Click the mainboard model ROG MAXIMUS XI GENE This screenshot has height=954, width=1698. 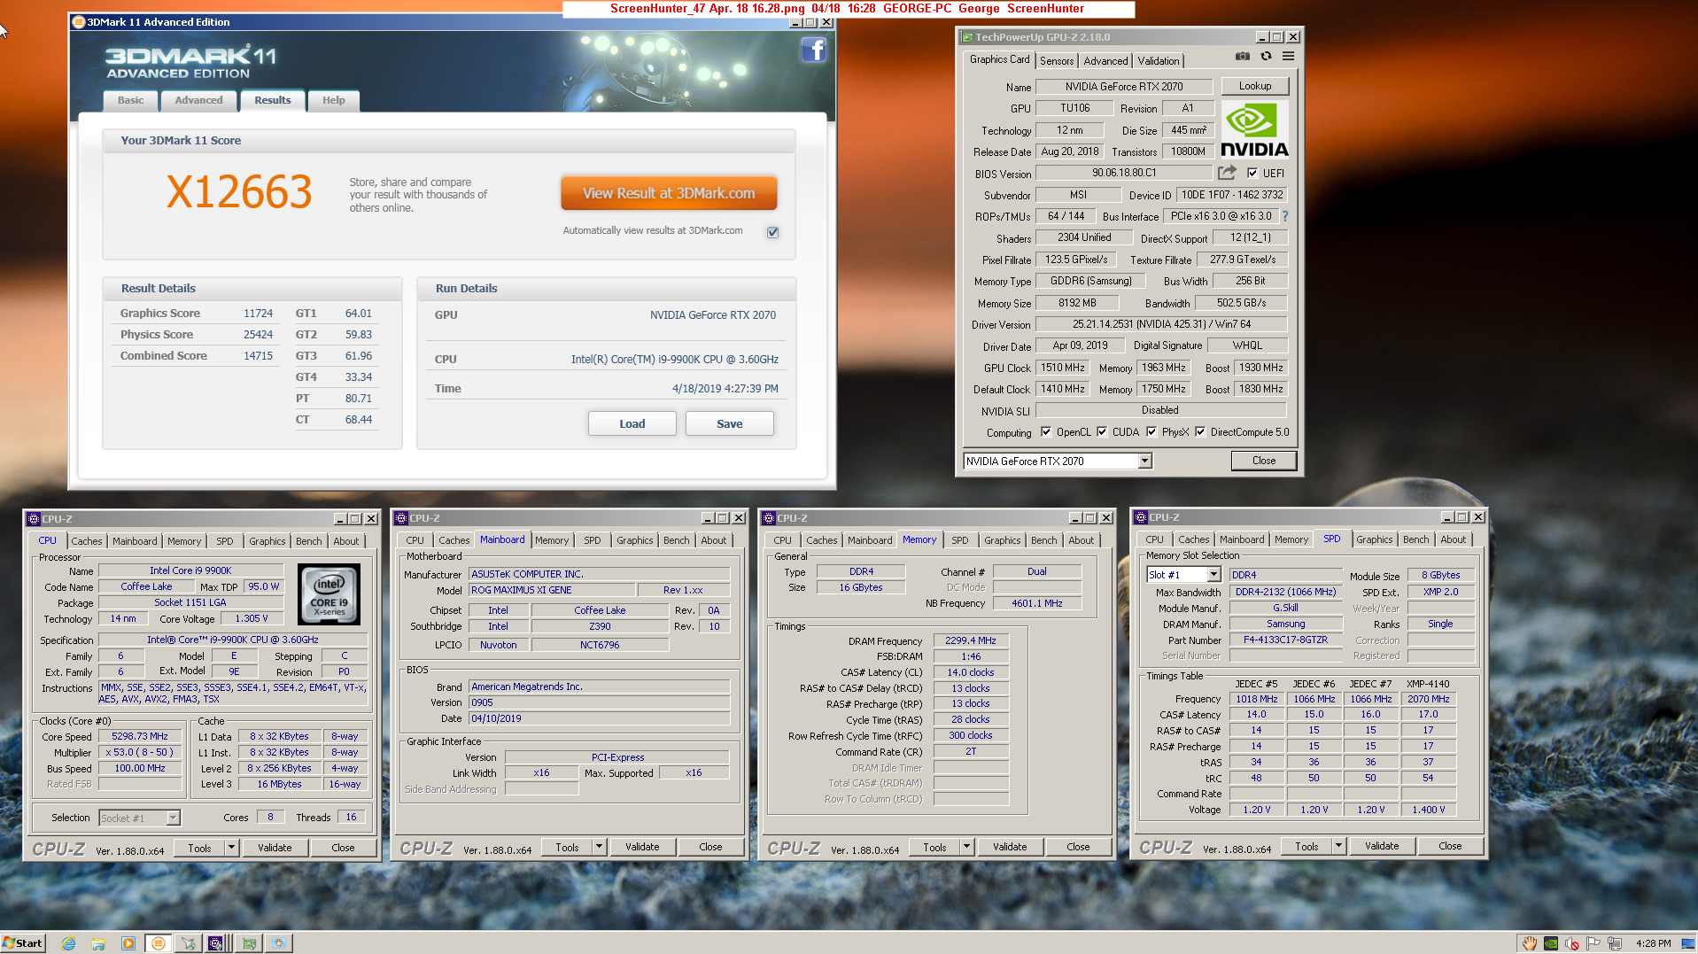[553, 590]
